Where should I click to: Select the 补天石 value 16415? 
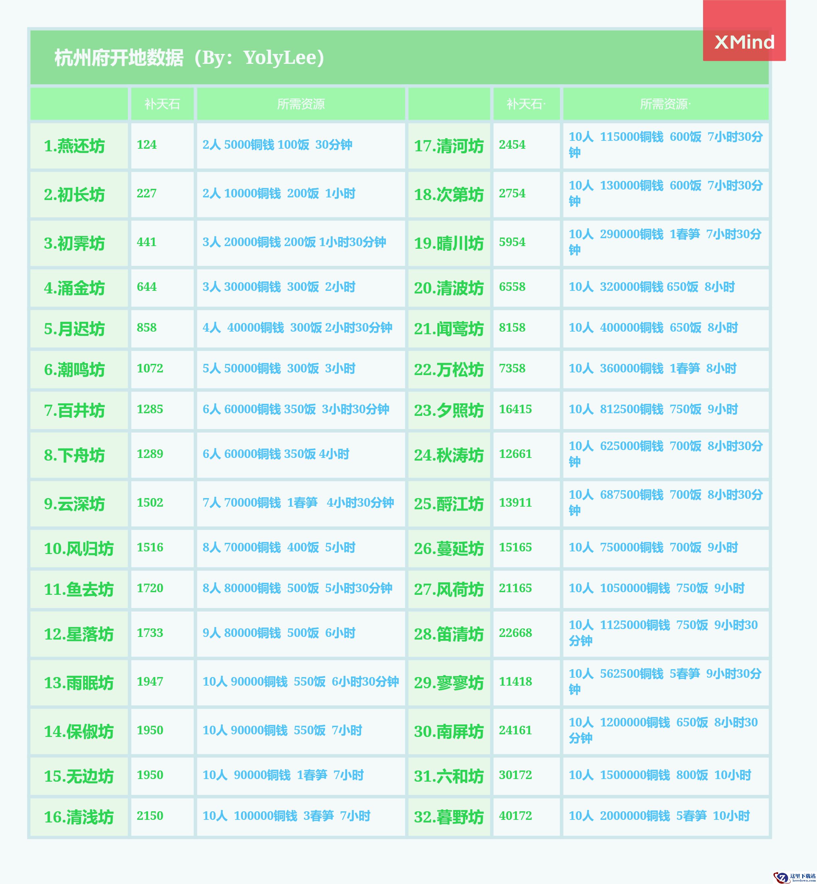515,409
